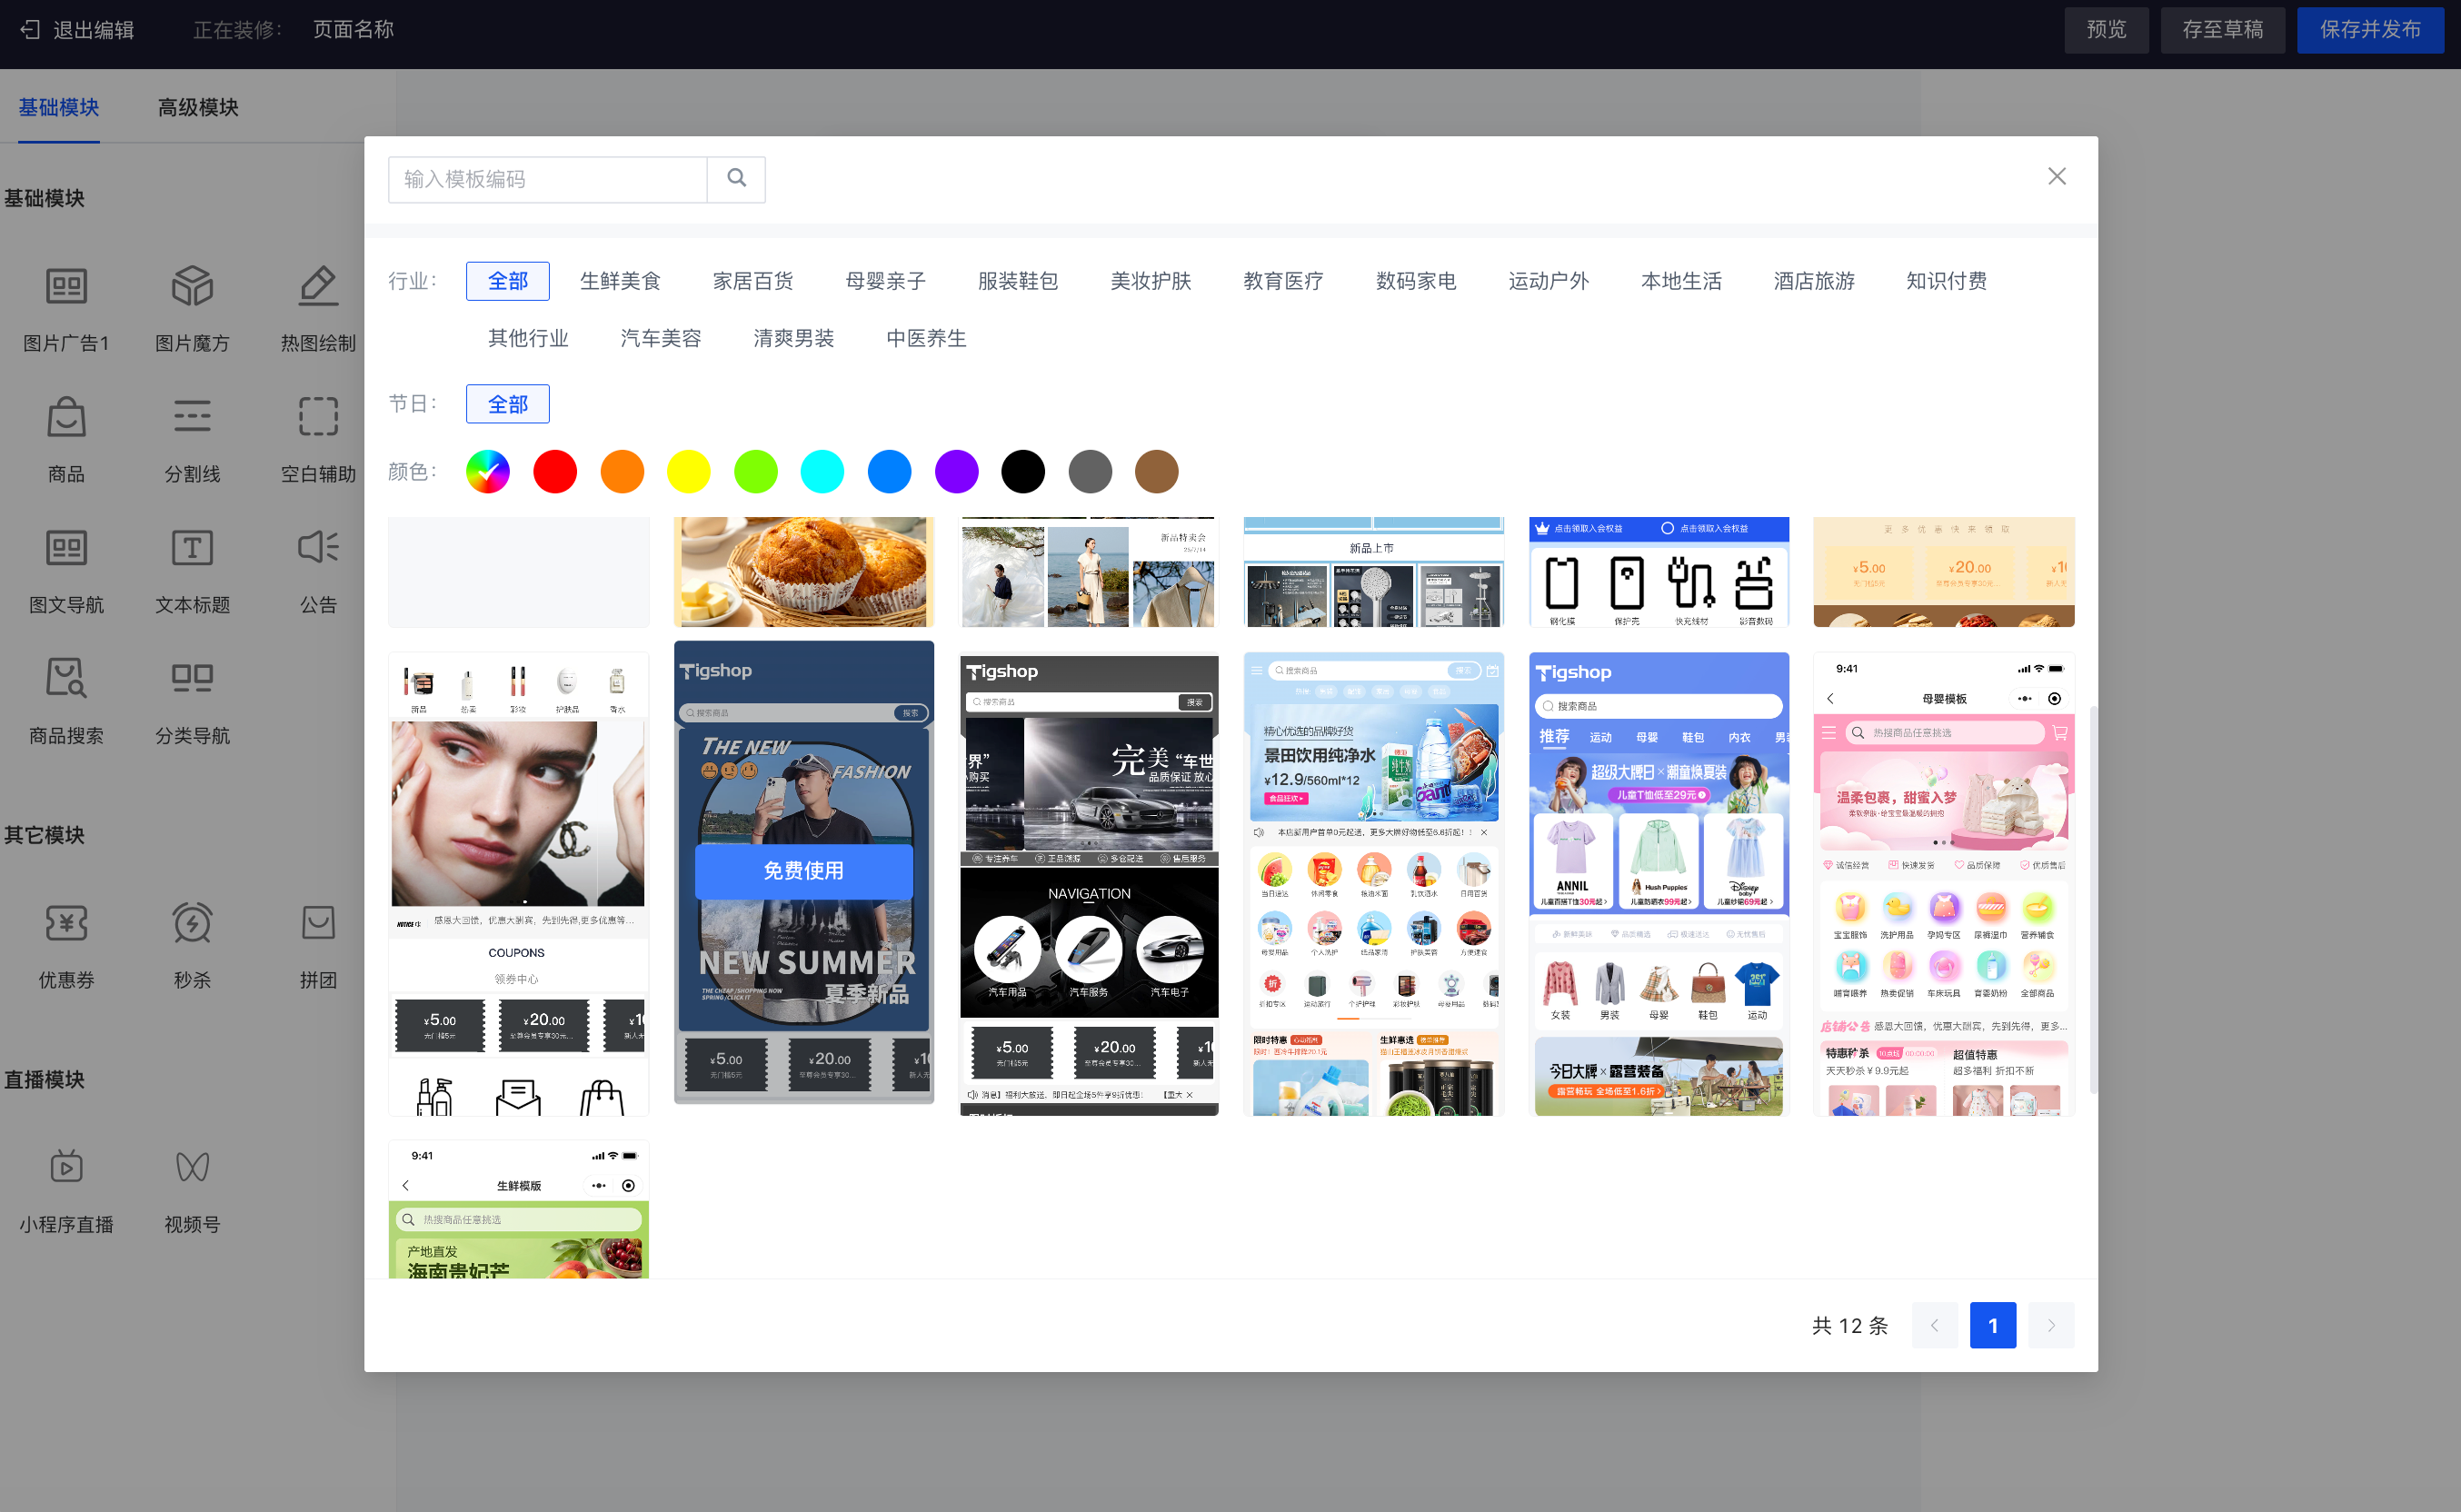Switch to the 高级模块 tab
This screenshot has width=2461, height=1512.
(198, 107)
